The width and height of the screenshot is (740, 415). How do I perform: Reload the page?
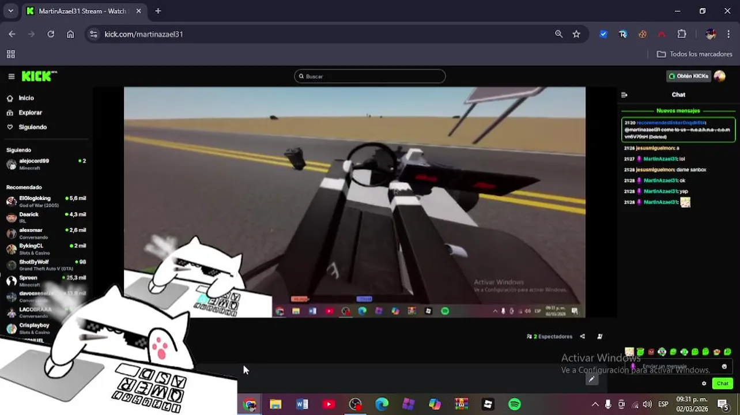point(51,34)
